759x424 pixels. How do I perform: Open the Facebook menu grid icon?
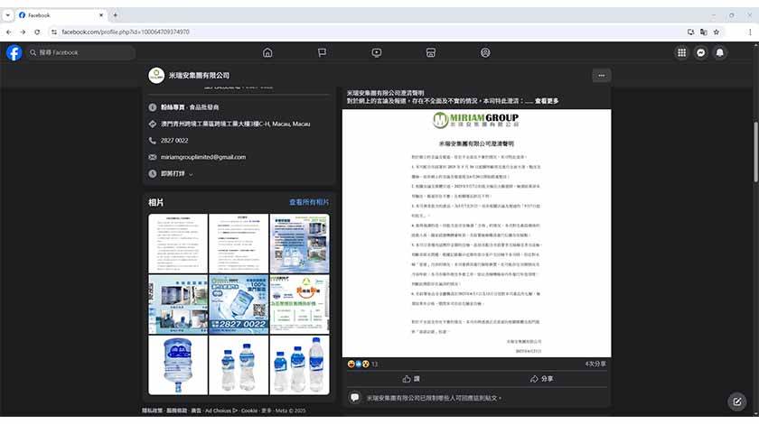click(681, 52)
